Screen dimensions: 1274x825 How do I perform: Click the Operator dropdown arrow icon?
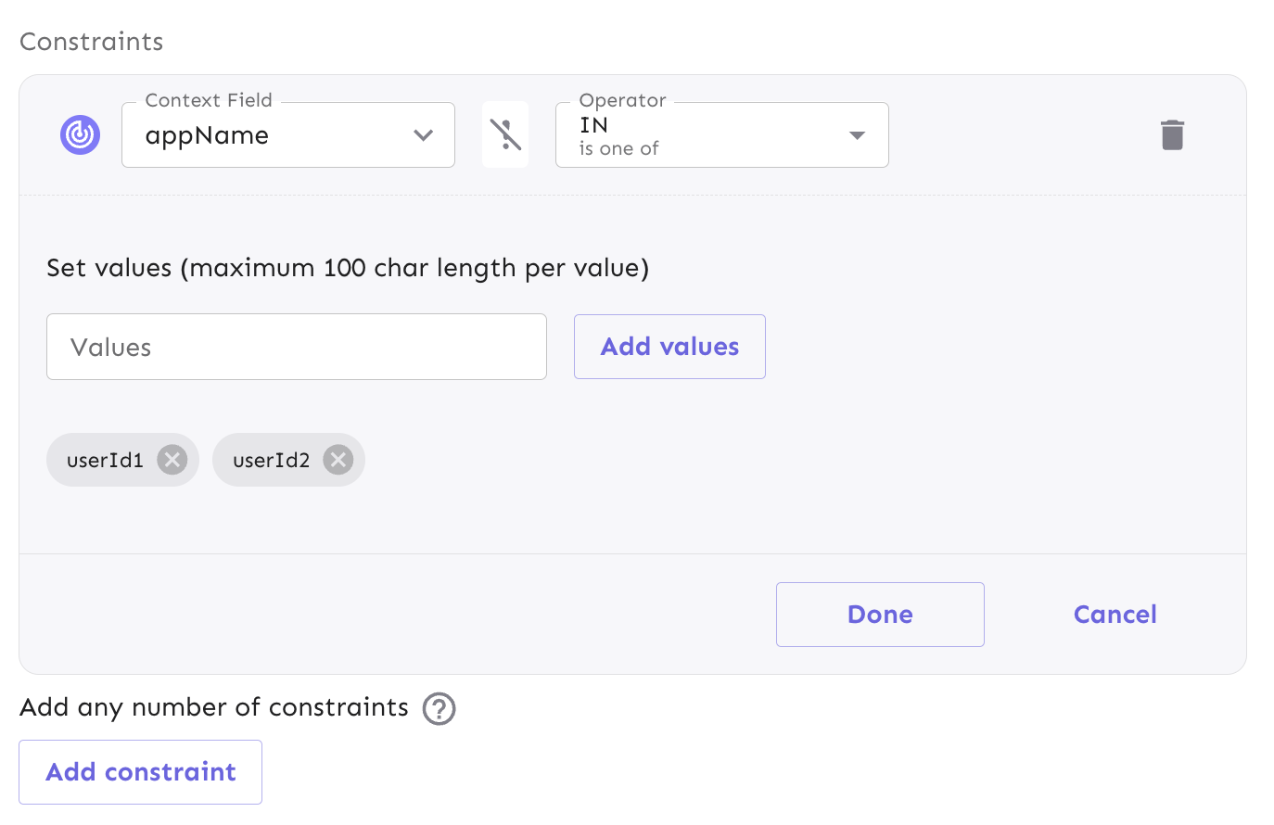pos(856,134)
